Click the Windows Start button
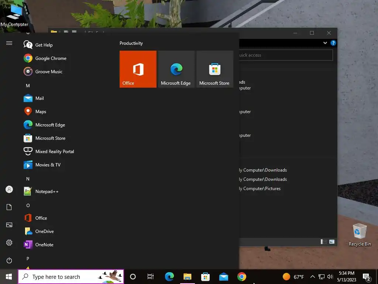 coord(9,277)
